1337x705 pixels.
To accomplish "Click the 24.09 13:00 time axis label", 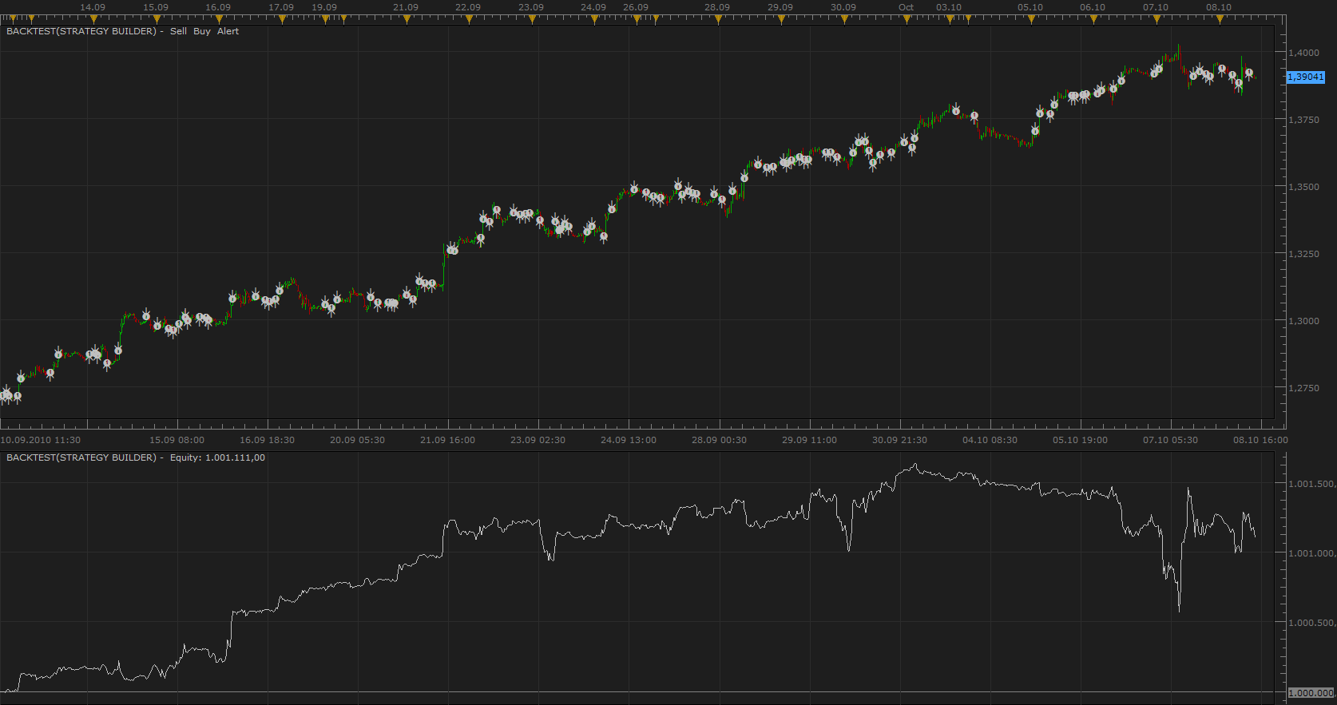I will click(x=629, y=440).
